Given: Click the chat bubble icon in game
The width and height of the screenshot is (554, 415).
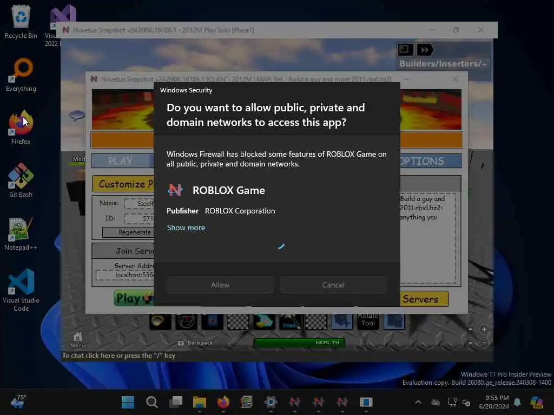Looking at the screenshot, I should click(77, 115).
